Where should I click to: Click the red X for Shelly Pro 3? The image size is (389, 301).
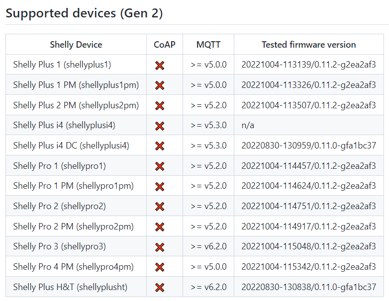point(160,247)
